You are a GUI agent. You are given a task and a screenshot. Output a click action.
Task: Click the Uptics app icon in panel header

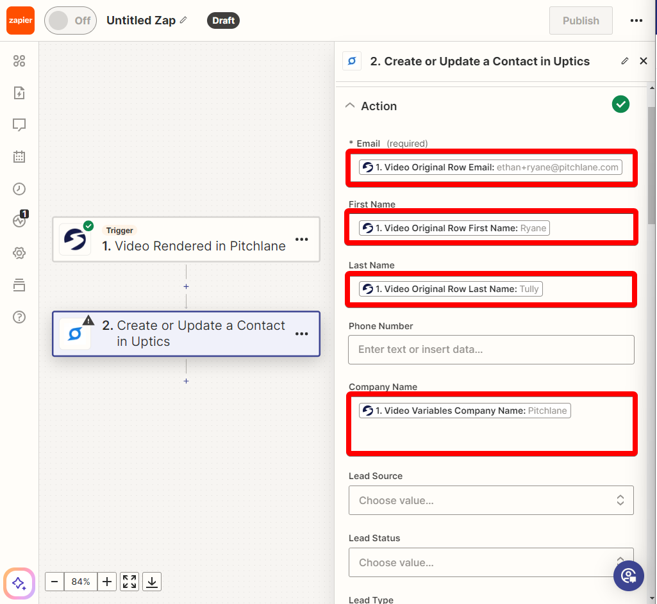[352, 61]
